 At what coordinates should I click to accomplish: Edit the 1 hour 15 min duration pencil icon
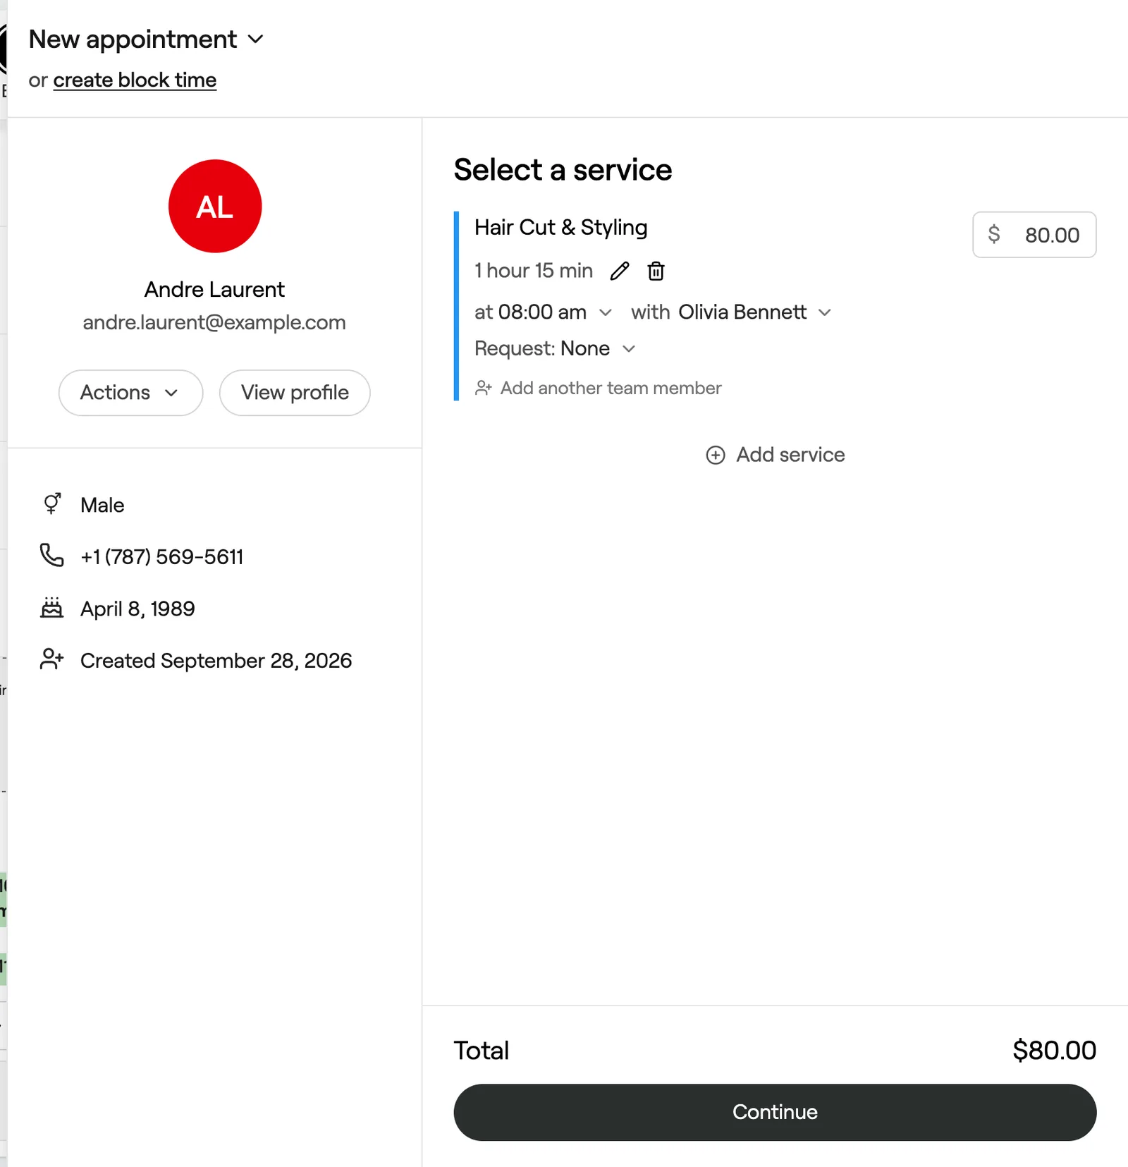tap(620, 271)
